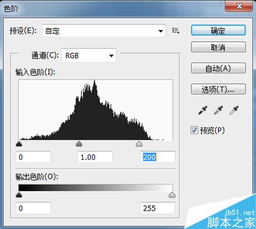Click the 取消 button
Image resolution: width=256 pixels, height=229 pixels.
click(x=218, y=47)
